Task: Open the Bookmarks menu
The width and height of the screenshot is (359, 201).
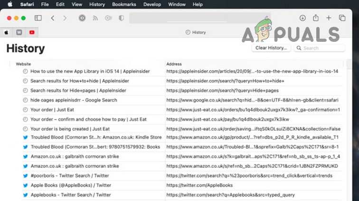Action: click(x=124, y=4)
